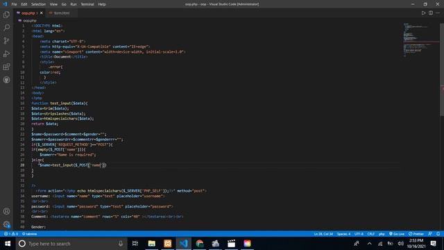This screenshot has width=444, height=250.
Task: Open the Run and Debug view
Action: 6,53
